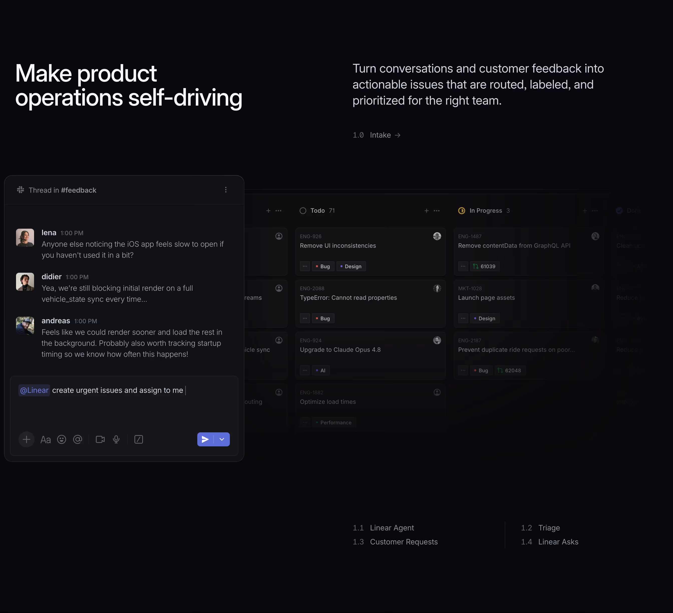673x613 pixels.
Task: Select the Bug label on TypeError card
Action: 323,318
